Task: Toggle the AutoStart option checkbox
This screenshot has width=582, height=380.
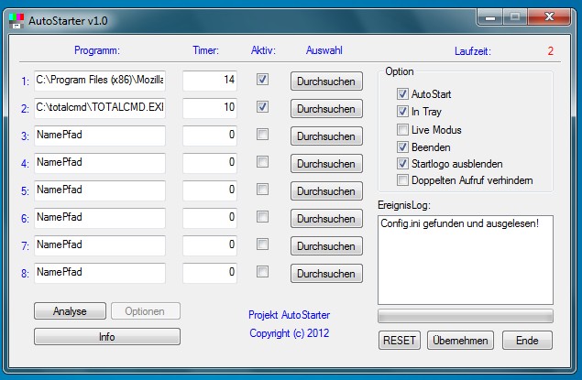Action: 403,94
